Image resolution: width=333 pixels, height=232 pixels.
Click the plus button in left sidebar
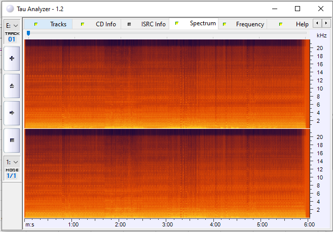point(12,59)
